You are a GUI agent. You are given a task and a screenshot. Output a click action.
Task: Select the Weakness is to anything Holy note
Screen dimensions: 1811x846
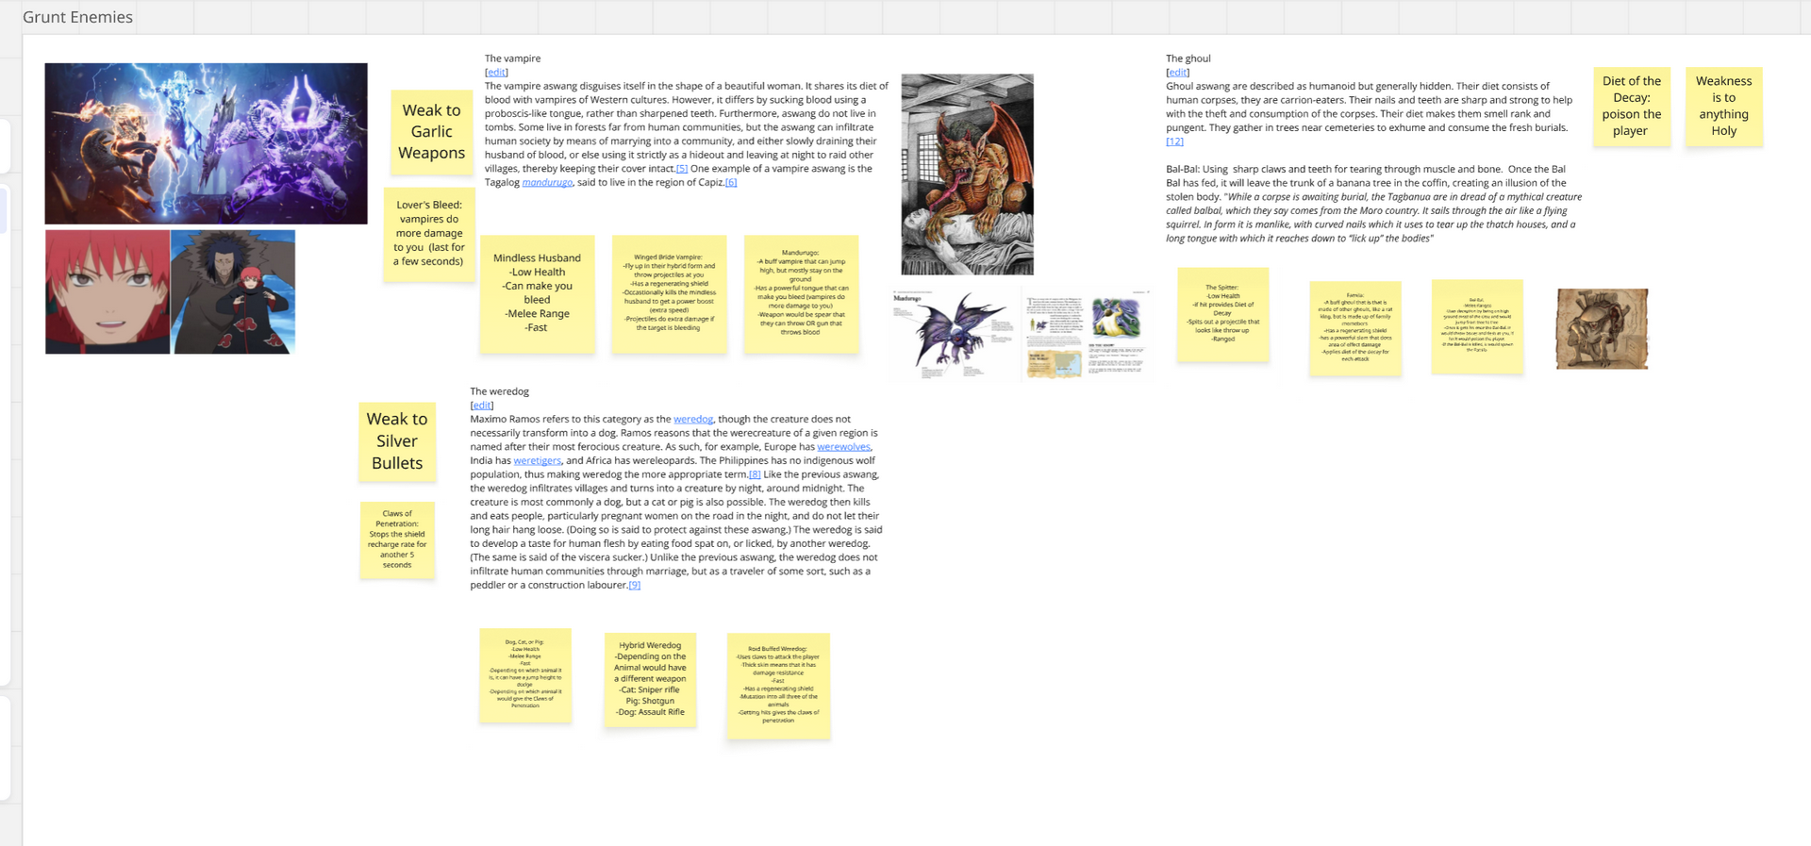(1724, 106)
